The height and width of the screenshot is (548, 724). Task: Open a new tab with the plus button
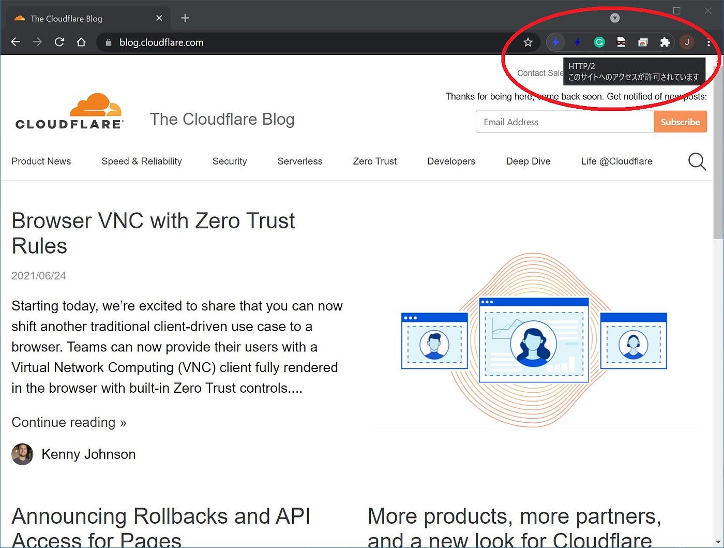click(185, 18)
